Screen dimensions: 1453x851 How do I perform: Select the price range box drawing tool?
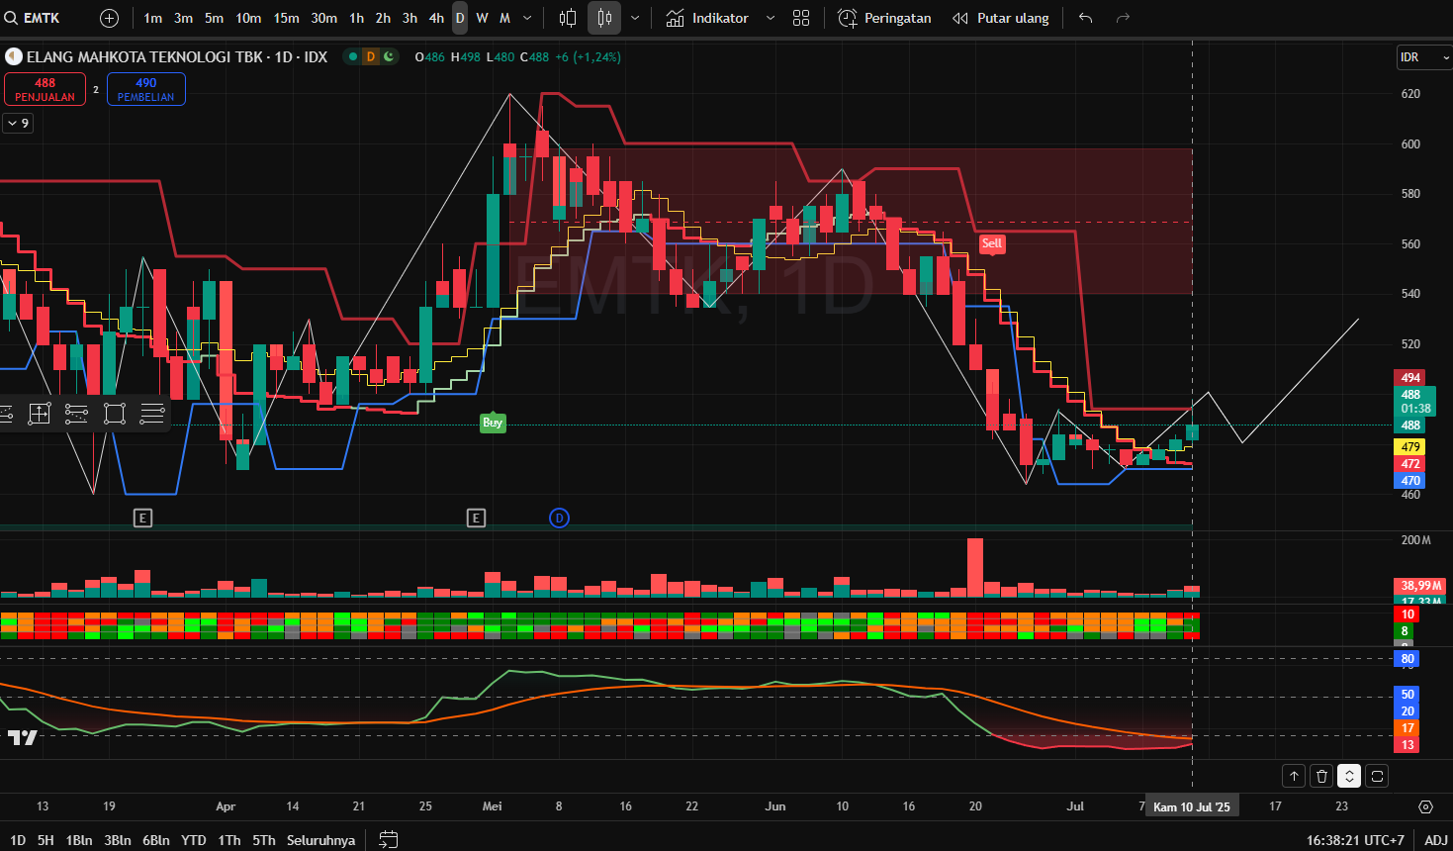tap(40, 414)
